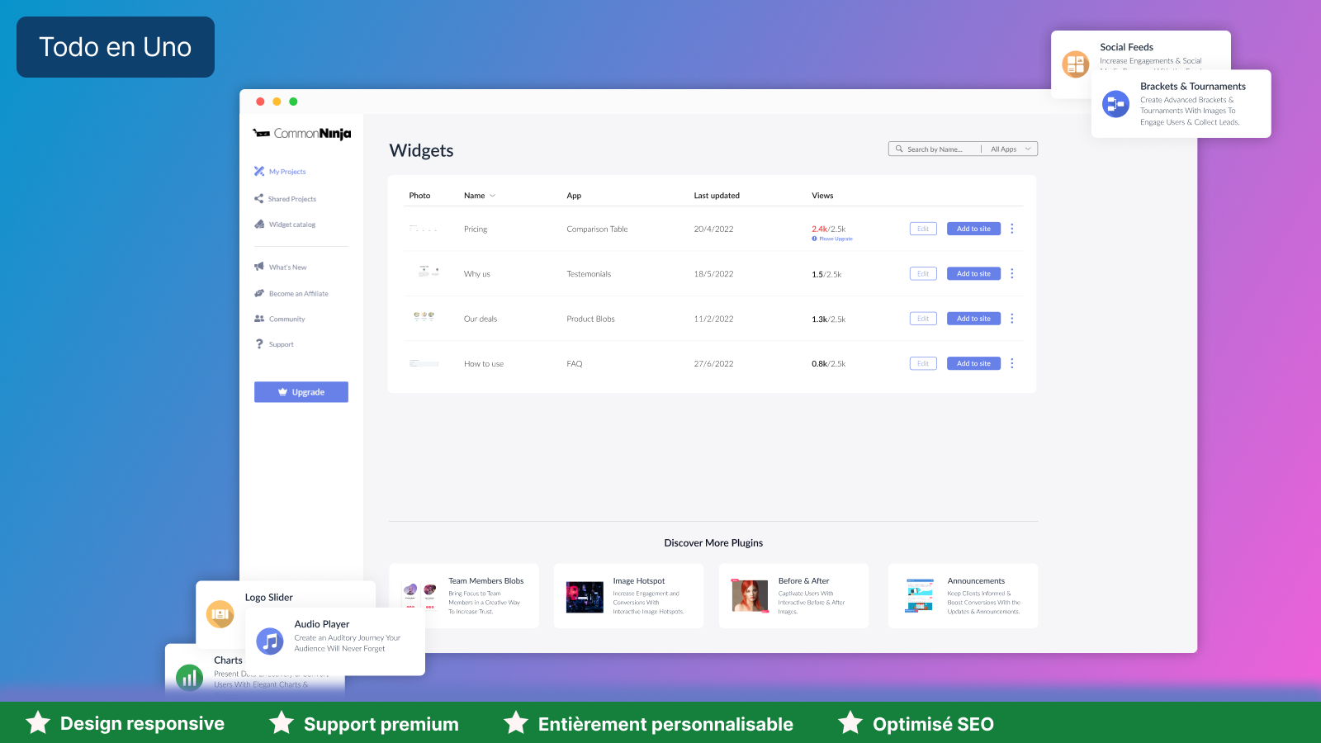The height and width of the screenshot is (743, 1321).
Task: Edit the How to use widget
Action: 923,363
